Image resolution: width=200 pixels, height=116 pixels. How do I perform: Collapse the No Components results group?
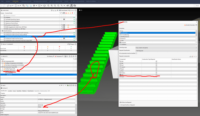1,61
